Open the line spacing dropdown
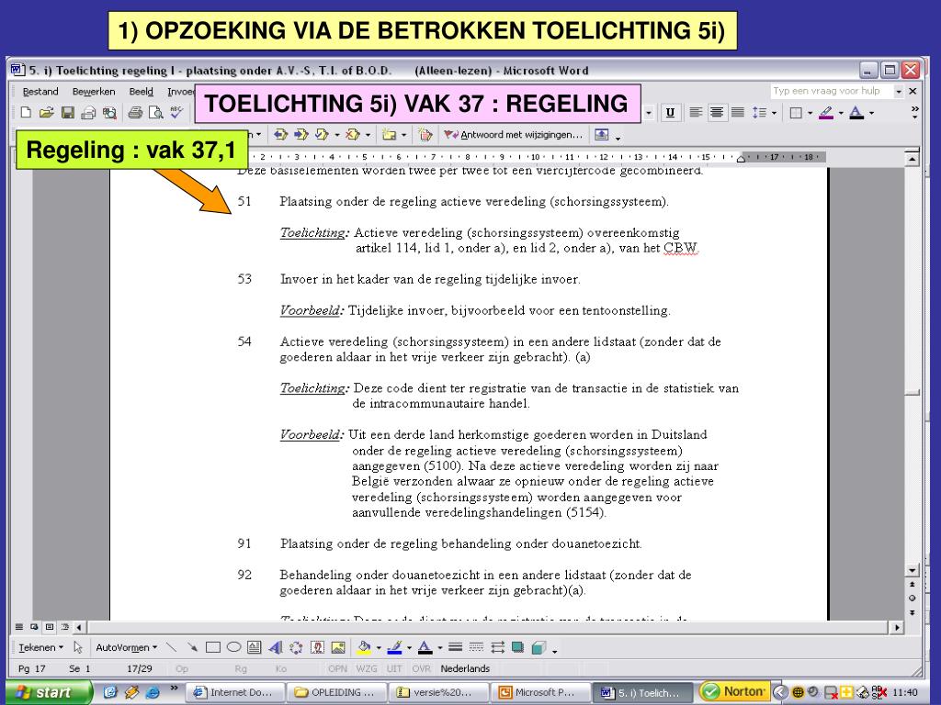The image size is (941, 705). [774, 113]
